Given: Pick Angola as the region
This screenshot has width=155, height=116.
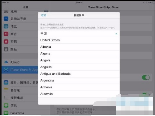Looking at the screenshot, I should 79,60.
